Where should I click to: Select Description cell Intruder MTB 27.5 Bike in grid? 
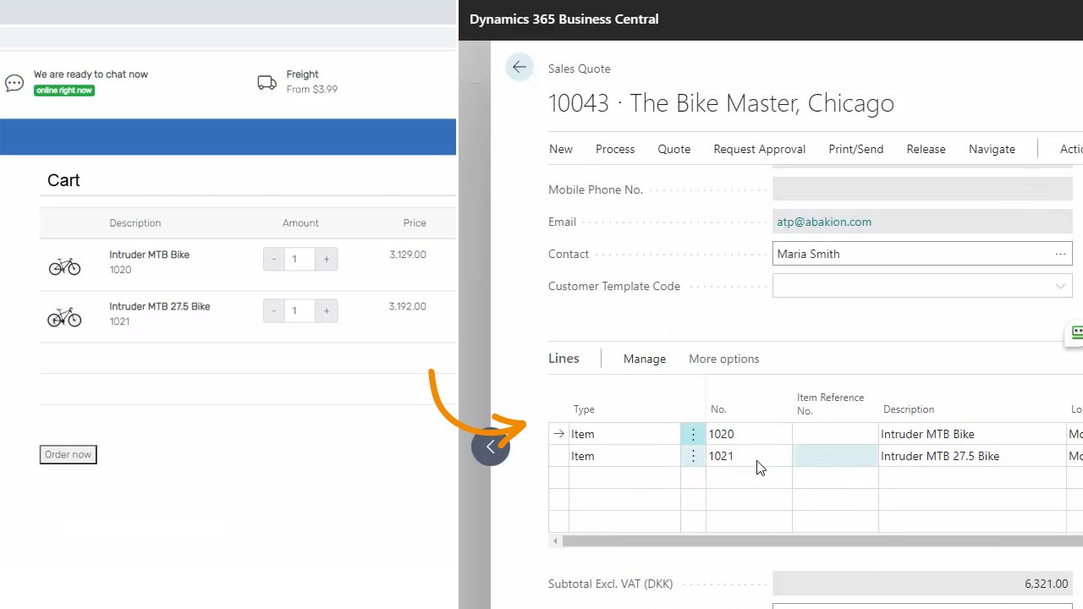click(x=973, y=456)
